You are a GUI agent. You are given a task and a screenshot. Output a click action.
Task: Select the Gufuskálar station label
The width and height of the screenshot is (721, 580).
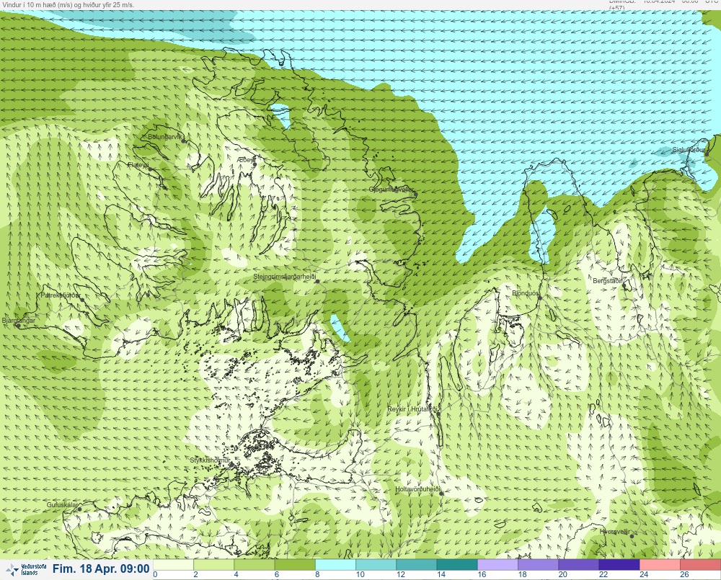[x=62, y=504]
